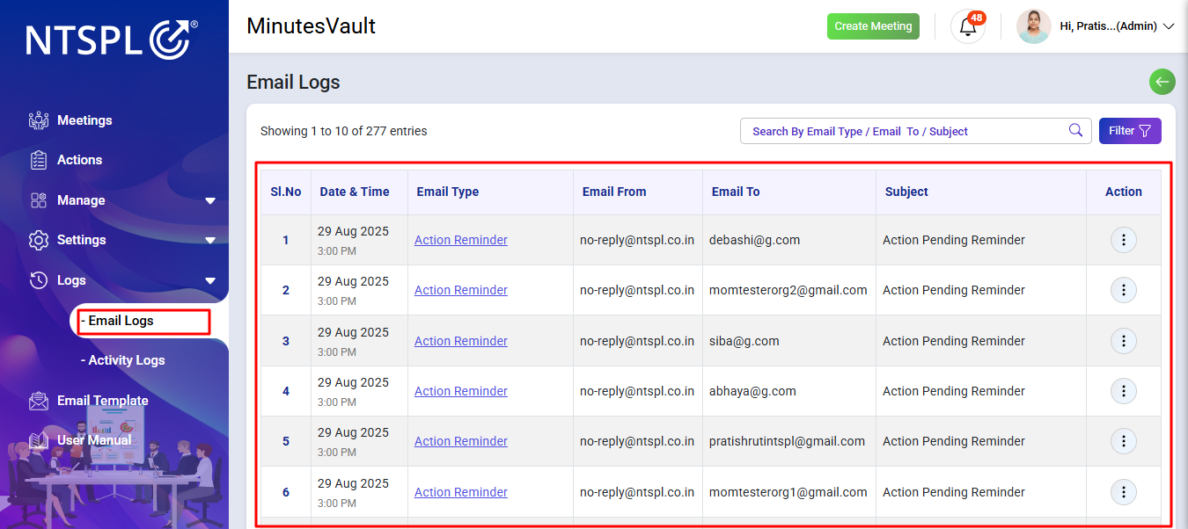
Task: Click the NTSPL logo
Action: (x=112, y=40)
